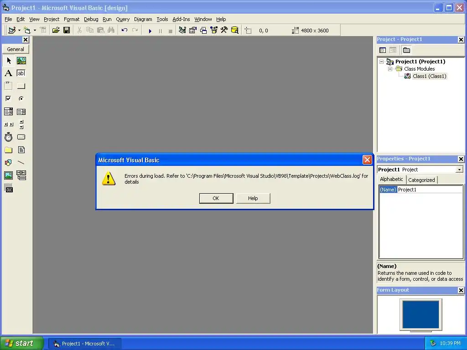Select the DriveListBox control tool
This screenshot has height=350, width=467.
(21, 137)
